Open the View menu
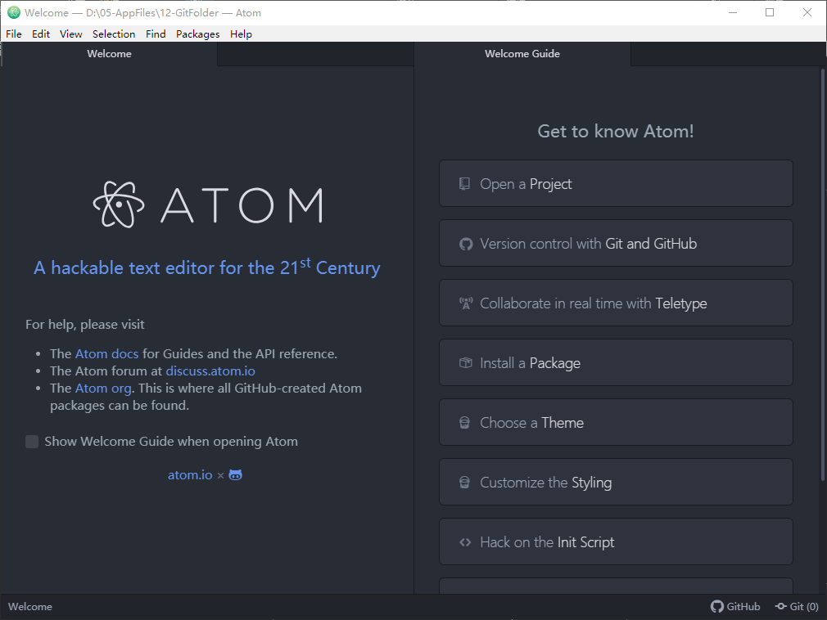The image size is (827, 620). coord(70,34)
